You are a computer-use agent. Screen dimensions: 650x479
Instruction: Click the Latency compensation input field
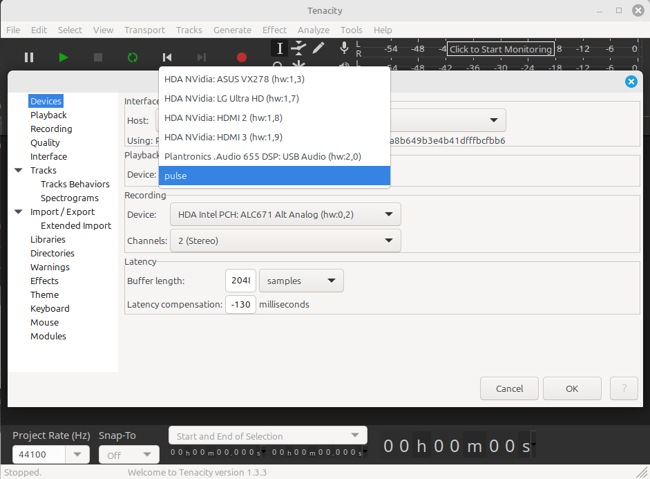(x=240, y=304)
